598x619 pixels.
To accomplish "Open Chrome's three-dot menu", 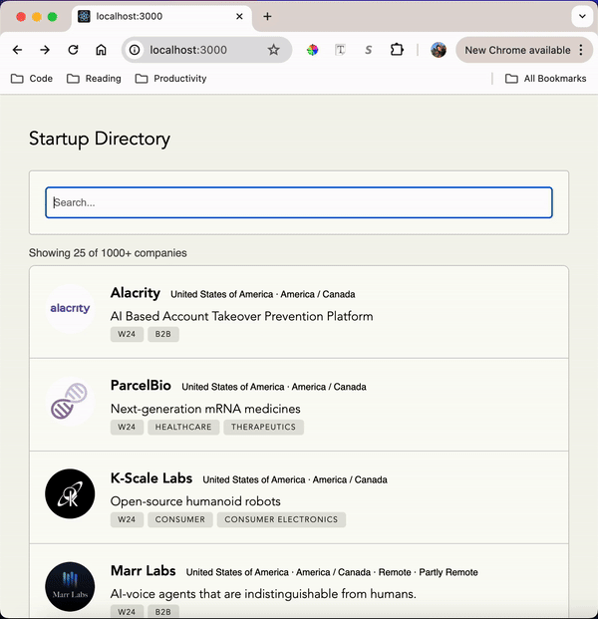I will pyautogui.click(x=581, y=50).
